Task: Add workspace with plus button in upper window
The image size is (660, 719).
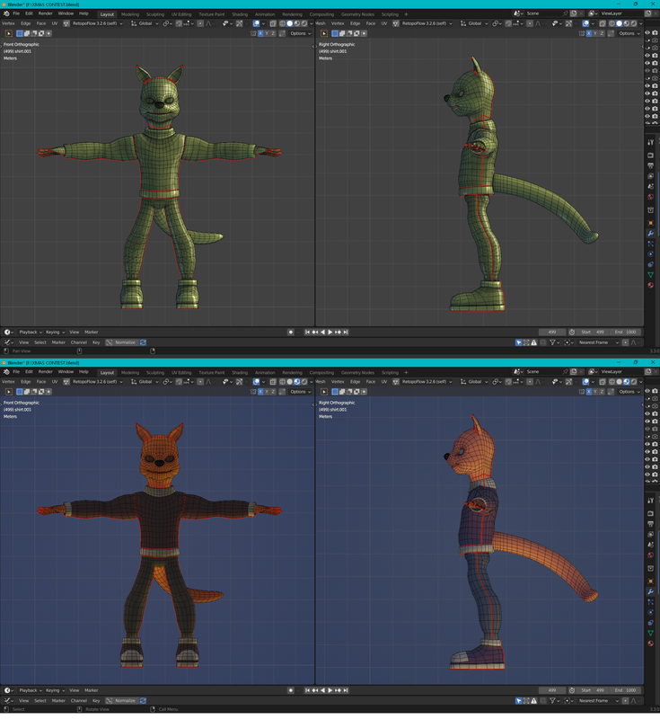Action: (406, 14)
